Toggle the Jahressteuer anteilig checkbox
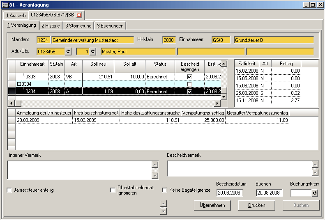 point(9,190)
